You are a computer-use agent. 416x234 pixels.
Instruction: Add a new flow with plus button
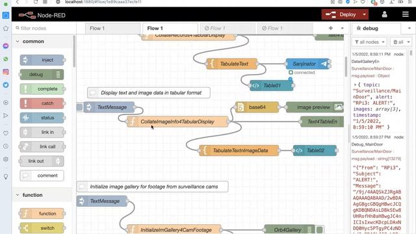[331, 28]
